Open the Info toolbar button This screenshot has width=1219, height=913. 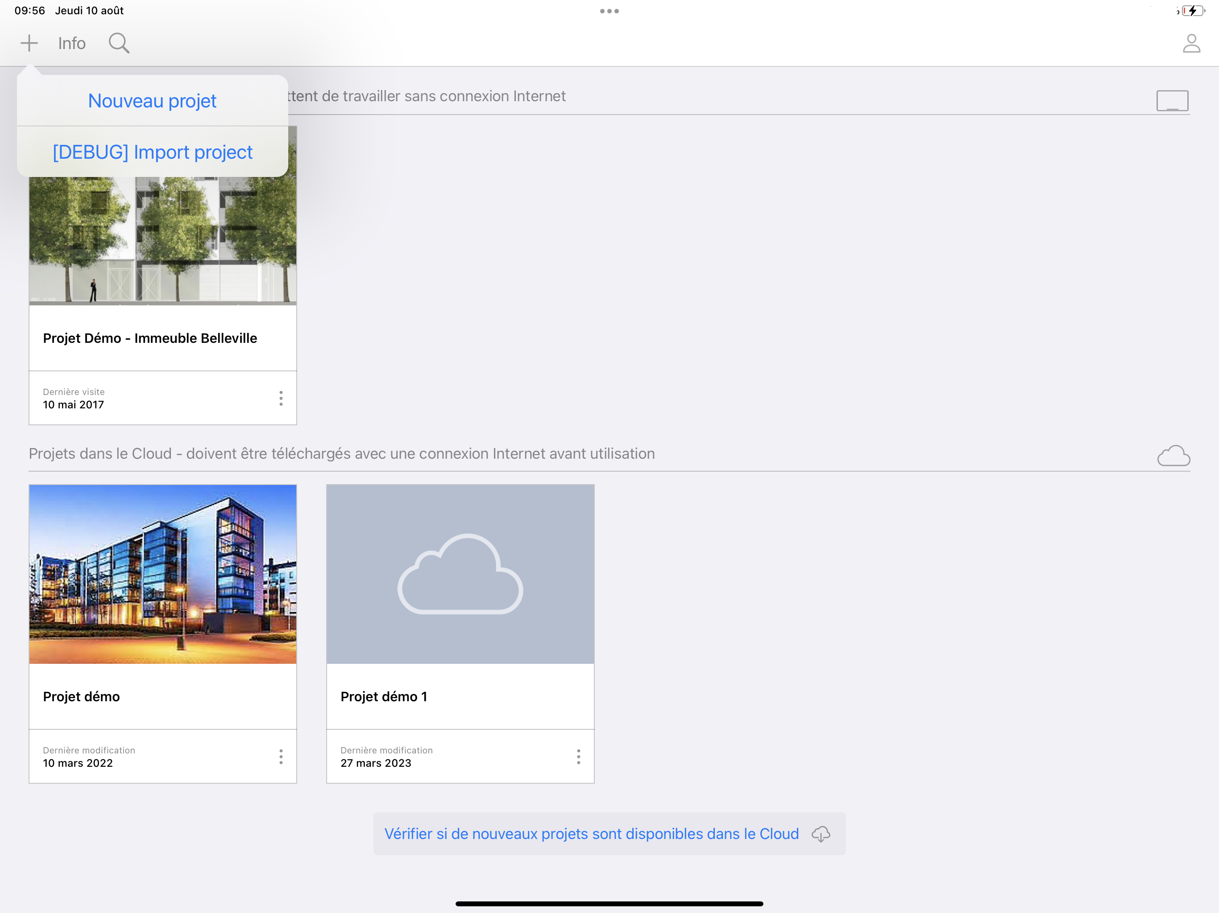pyautogui.click(x=72, y=44)
